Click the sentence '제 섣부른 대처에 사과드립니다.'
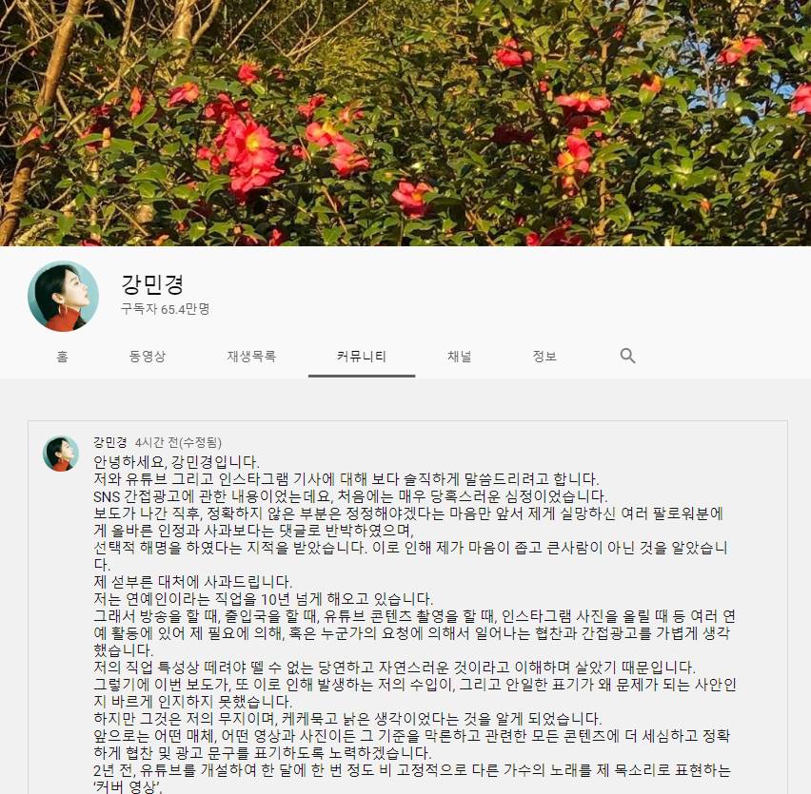 [193, 582]
